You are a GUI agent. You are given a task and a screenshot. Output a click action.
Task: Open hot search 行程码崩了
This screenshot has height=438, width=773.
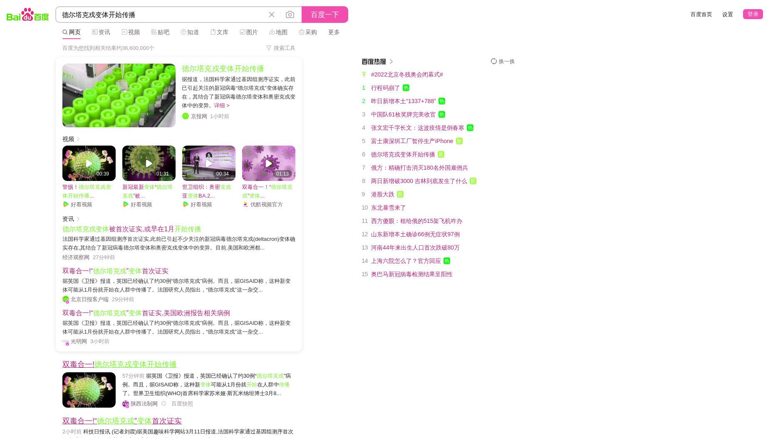tap(385, 88)
